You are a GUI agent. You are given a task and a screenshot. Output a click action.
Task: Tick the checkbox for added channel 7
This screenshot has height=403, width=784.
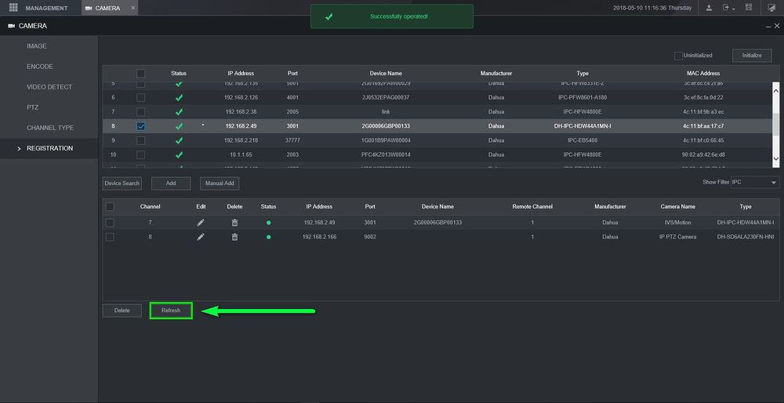point(110,223)
